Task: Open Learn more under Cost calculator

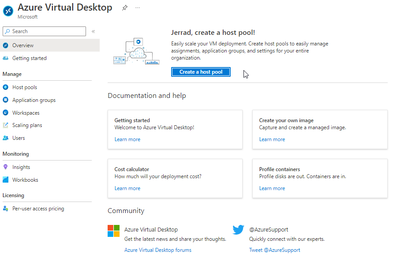Action: point(127,188)
